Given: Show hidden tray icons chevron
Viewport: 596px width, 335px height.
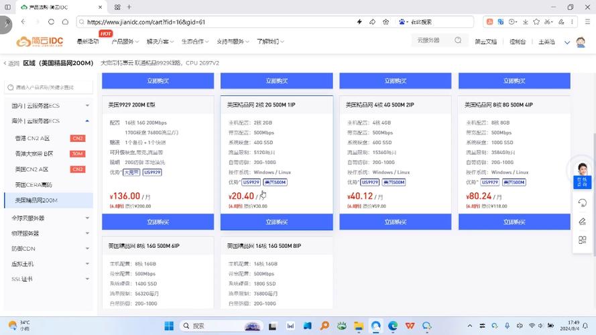Looking at the screenshot, I should [x=470, y=326].
